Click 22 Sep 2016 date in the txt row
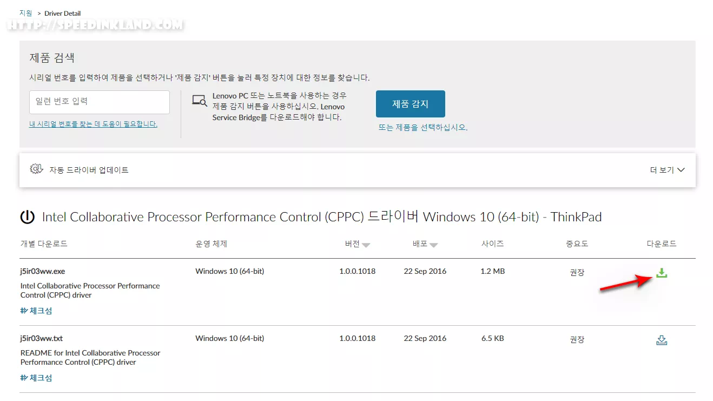Image resolution: width=713 pixels, height=401 pixels. tap(425, 338)
